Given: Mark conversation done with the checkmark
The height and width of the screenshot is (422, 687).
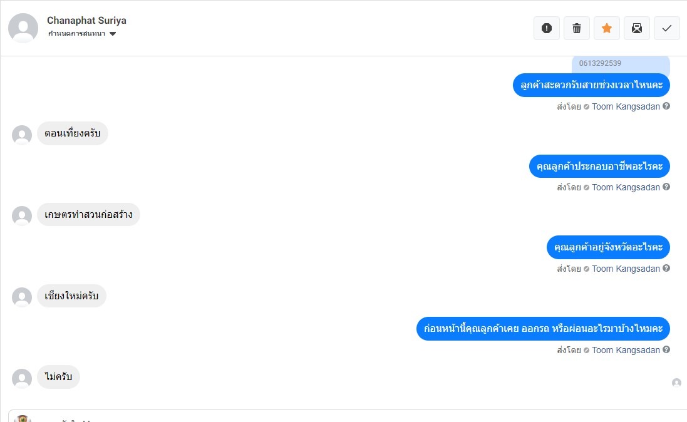Looking at the screenshot, I should [x=667, y=28].
